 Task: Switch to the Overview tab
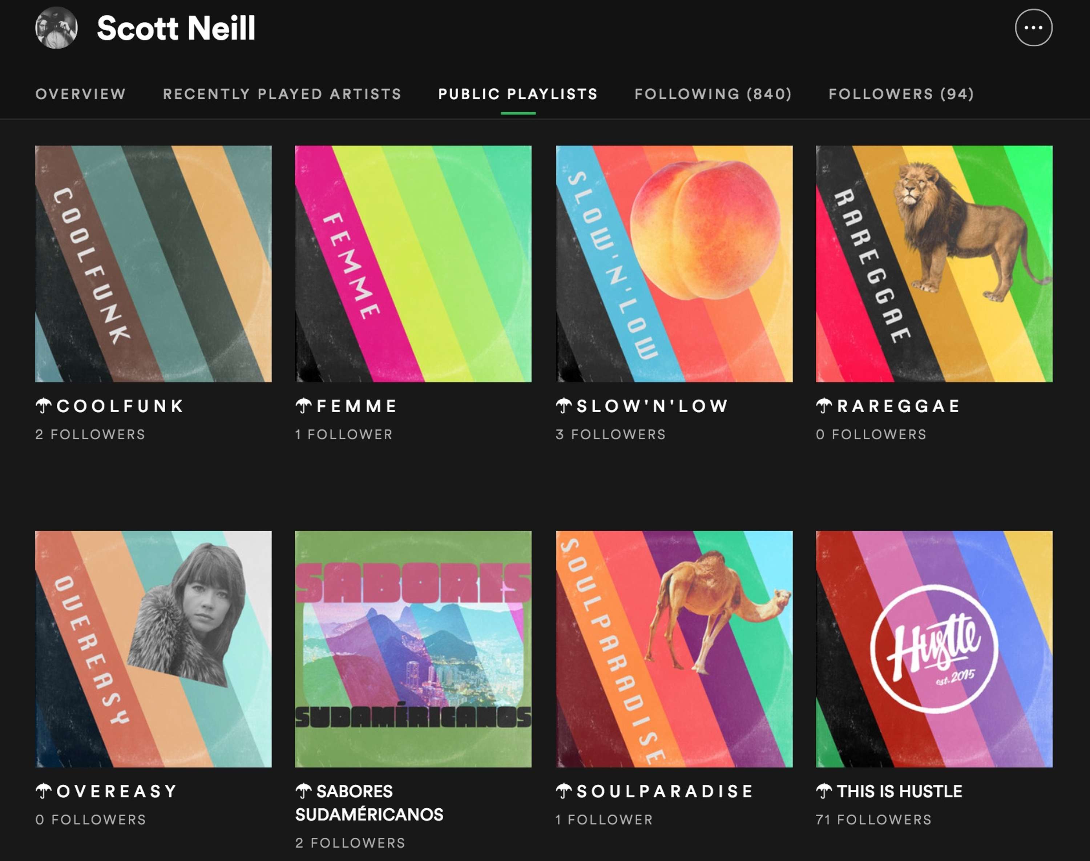81,94
